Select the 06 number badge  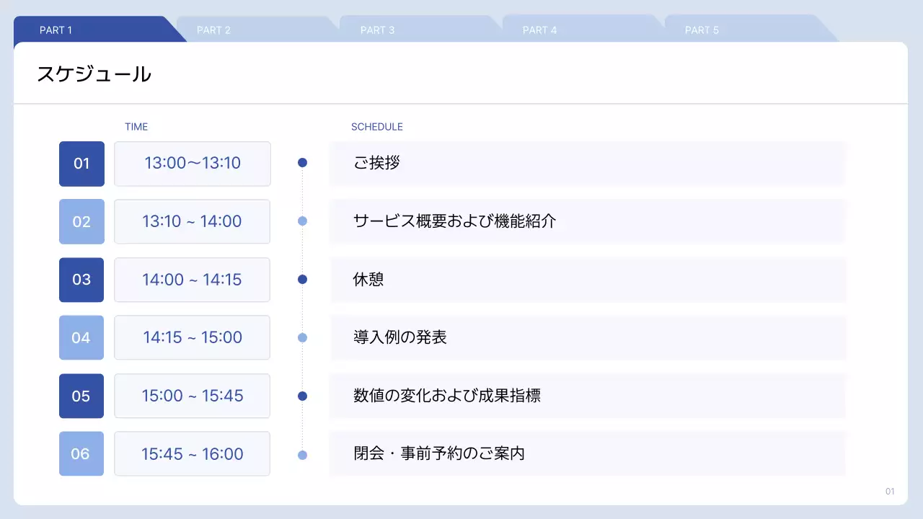[x=81, y=453]
